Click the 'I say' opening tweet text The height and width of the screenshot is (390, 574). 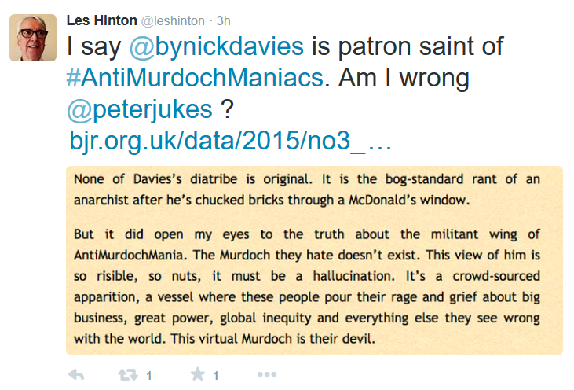(x=93, y=47)
